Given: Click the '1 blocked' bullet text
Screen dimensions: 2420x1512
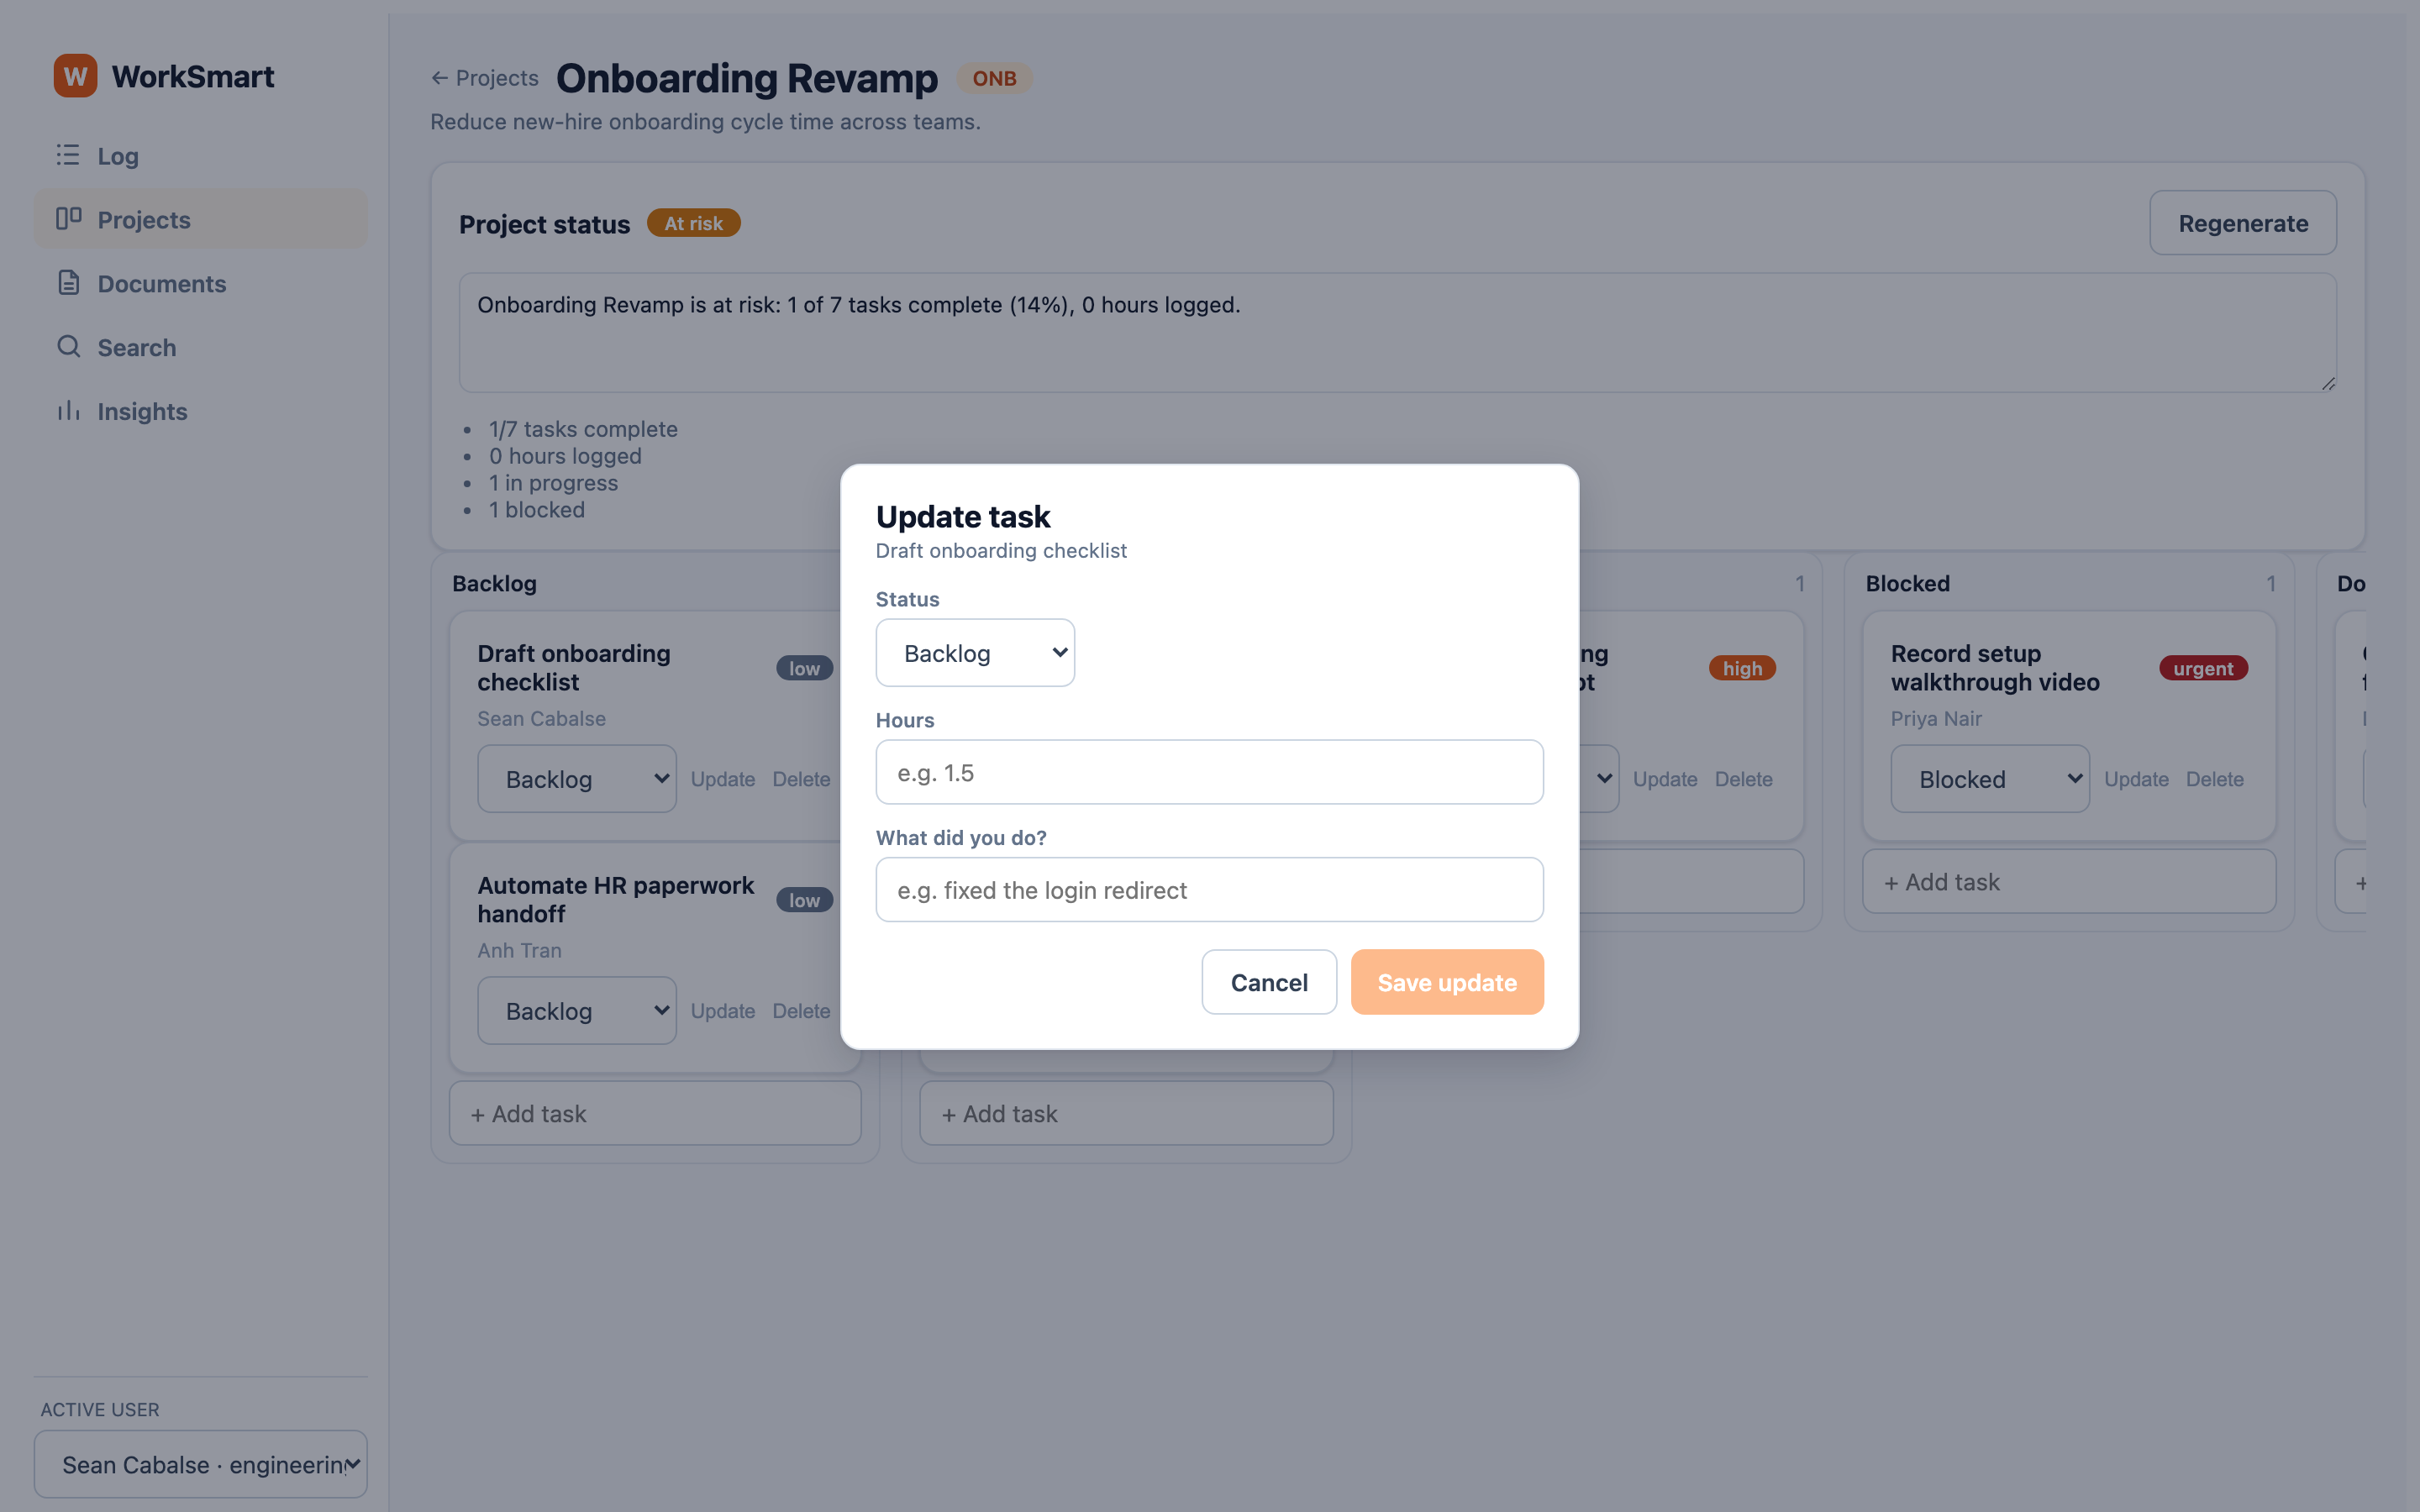Looking at the screenshot, I should tap(536, 509).
